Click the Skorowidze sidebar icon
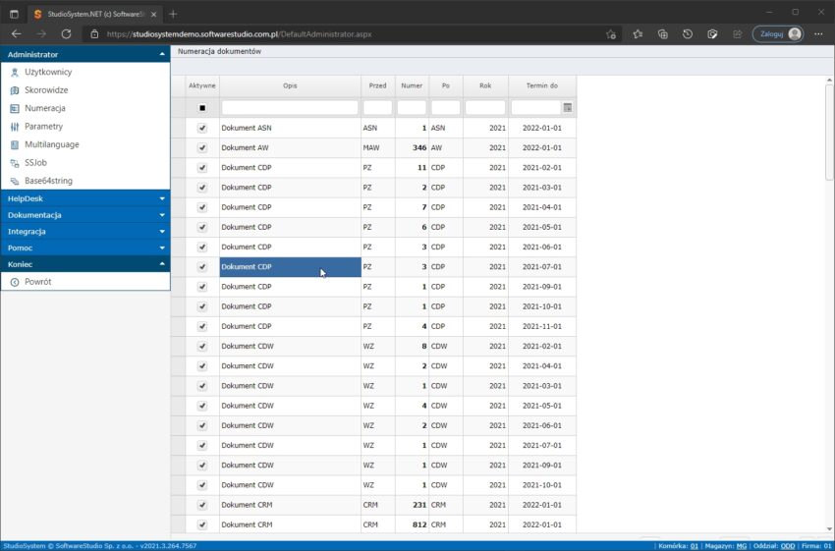 pos(15,90)
